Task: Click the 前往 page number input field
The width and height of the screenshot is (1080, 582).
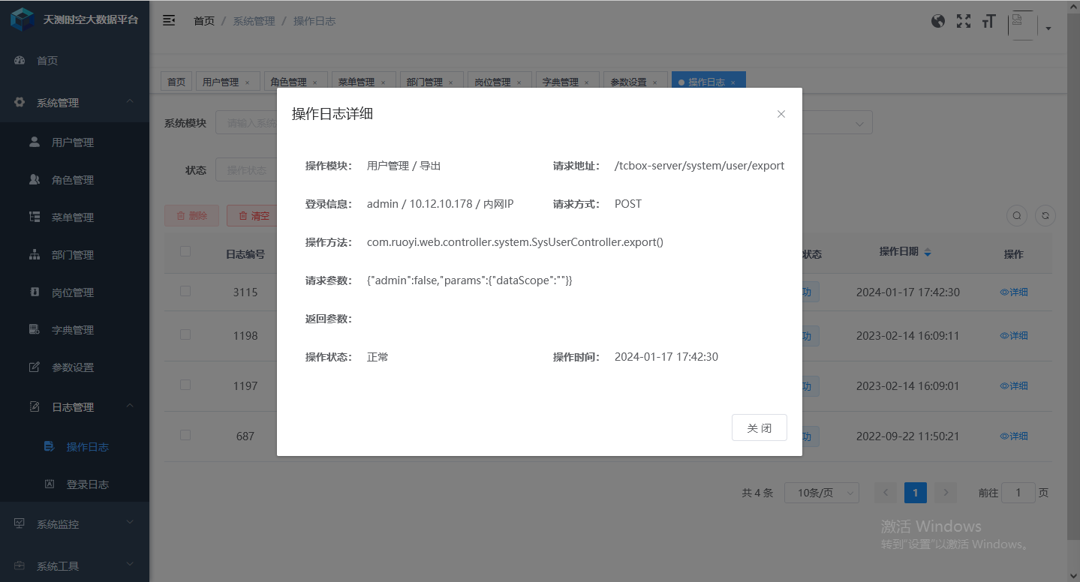Action: pyautogui.click(x=1018, y=492)
